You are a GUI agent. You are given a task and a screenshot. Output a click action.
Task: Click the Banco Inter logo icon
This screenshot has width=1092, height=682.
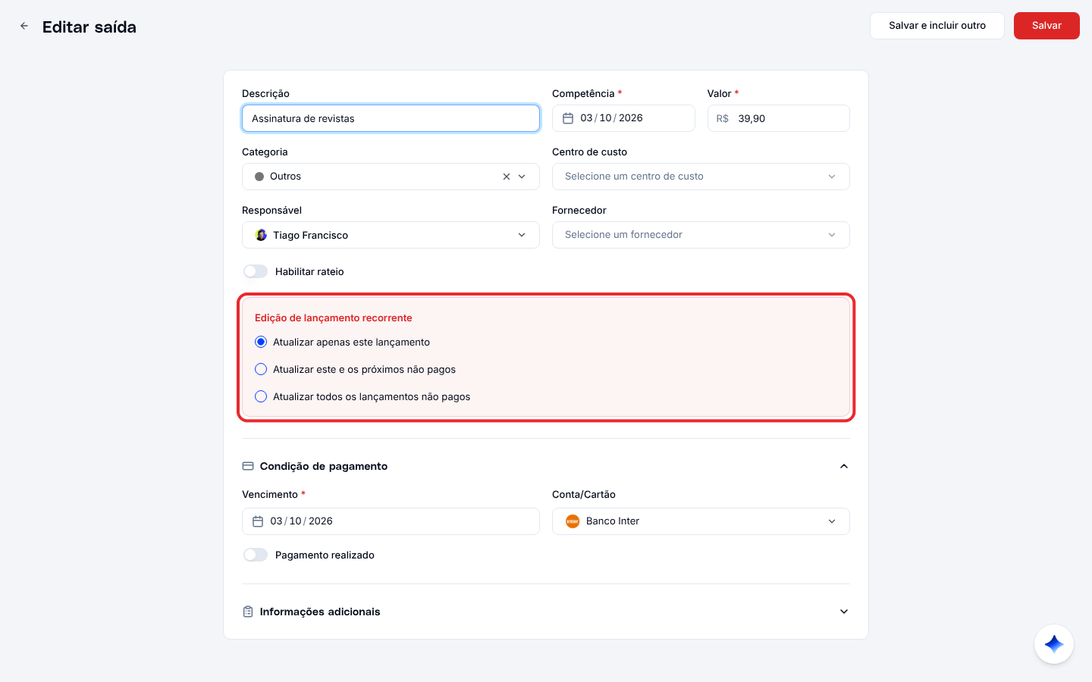coord(573,521)
